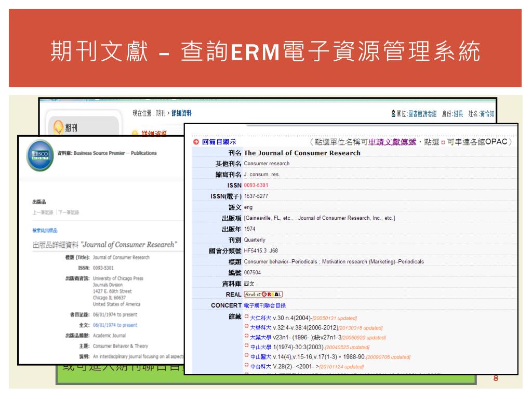Open 電子期刊聯合目錄 CONCERT link

264,305
